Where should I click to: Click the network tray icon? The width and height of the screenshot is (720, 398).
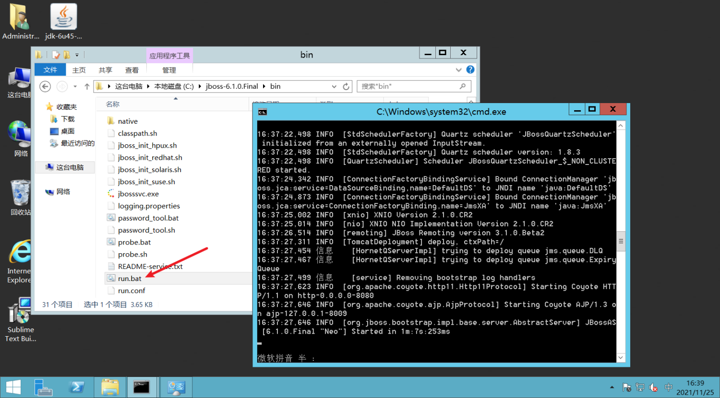[x=640, y=387]
